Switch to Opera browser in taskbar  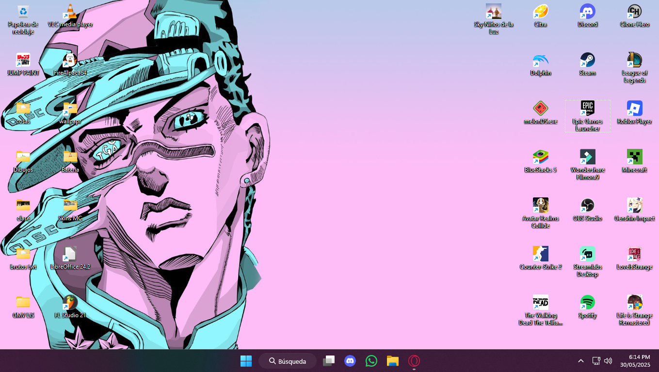pos(414,361)
